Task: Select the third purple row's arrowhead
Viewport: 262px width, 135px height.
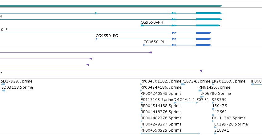Action: coord(87,65)
